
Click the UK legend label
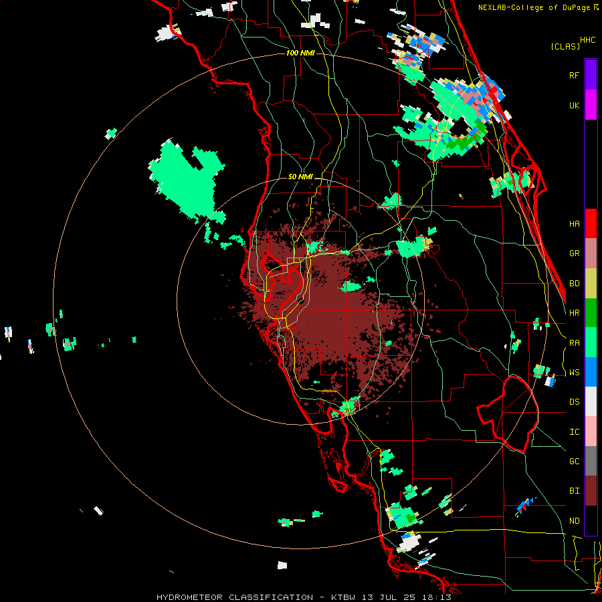pyautogui.click(x=574, y=105)
